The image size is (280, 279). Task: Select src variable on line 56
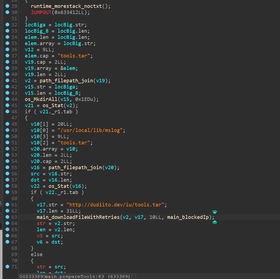[35, 174]
